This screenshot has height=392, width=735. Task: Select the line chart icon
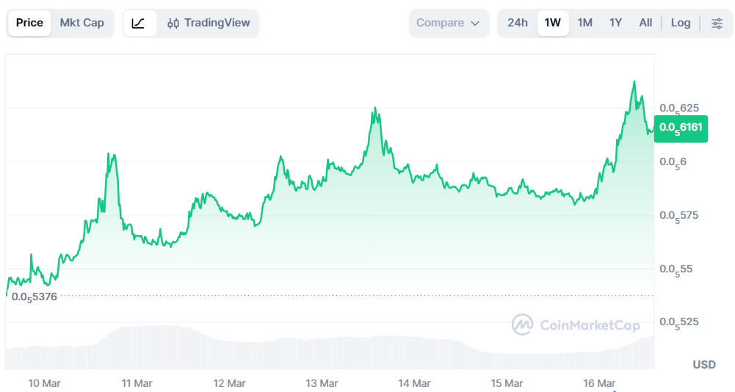[139, 23]
